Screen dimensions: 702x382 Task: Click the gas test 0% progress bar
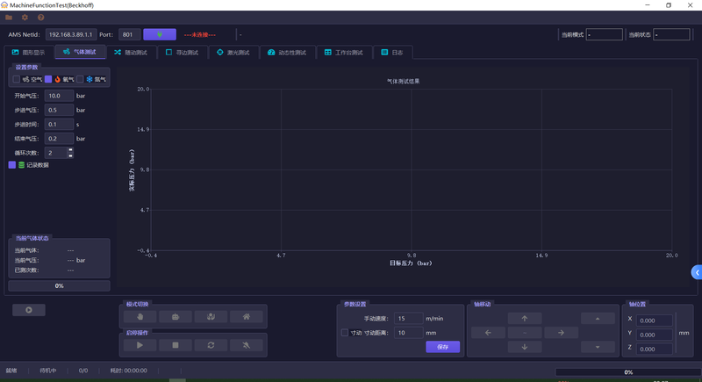[59, 285]
